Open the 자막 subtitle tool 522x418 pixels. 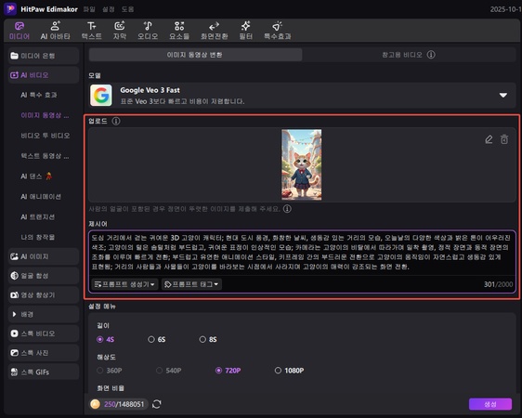pos(120,31)
